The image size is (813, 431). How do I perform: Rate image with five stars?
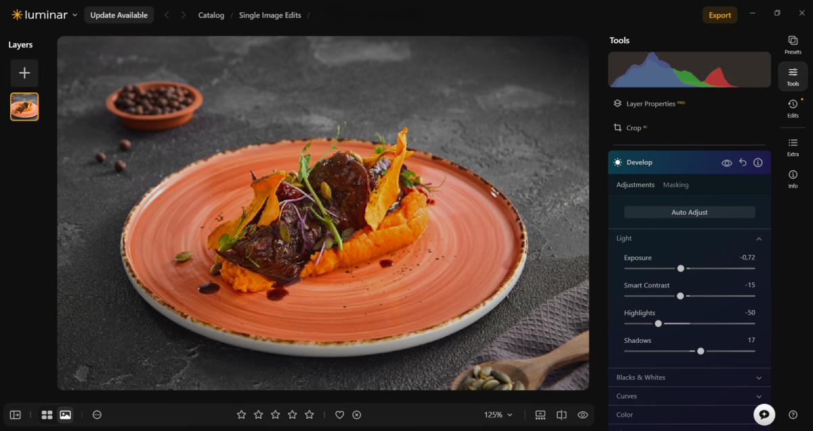tap(309, 415)
